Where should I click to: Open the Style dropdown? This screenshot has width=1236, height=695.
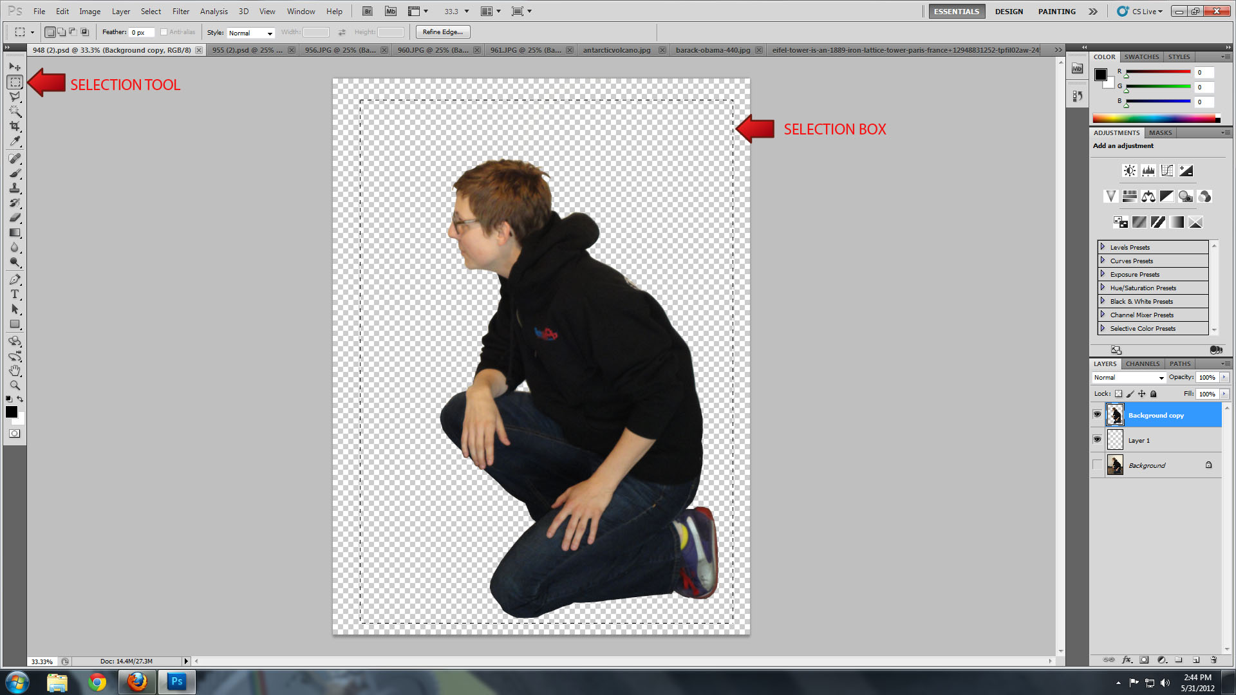pos(250,33)
